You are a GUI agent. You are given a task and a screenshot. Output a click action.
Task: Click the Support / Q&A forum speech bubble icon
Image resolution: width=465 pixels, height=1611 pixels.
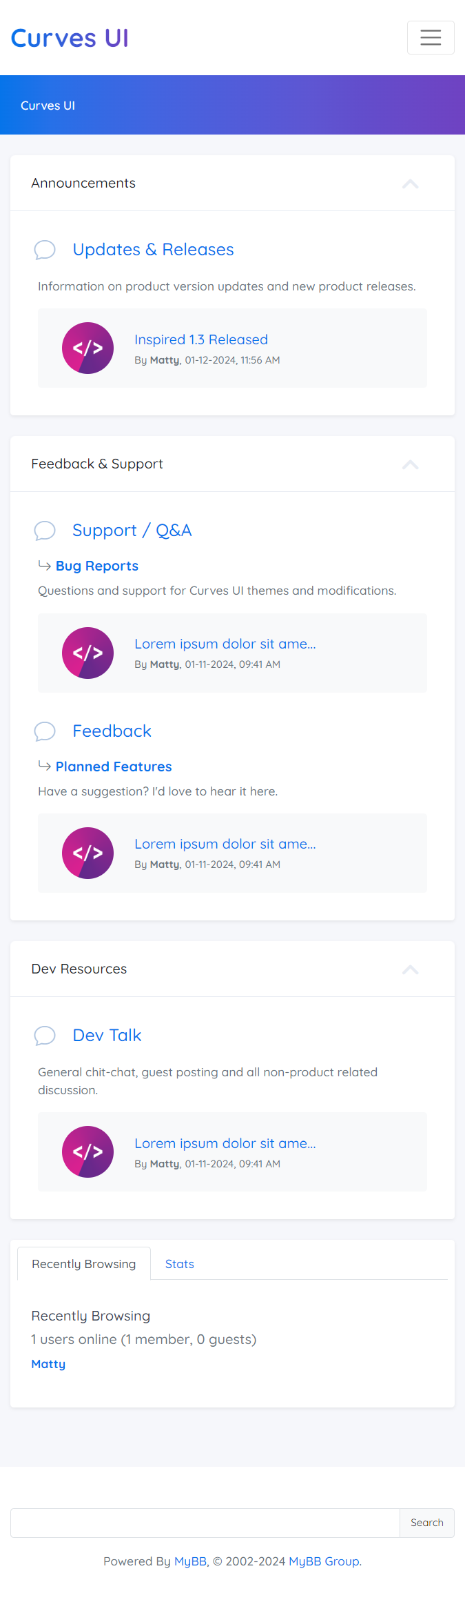coord(45,531)
